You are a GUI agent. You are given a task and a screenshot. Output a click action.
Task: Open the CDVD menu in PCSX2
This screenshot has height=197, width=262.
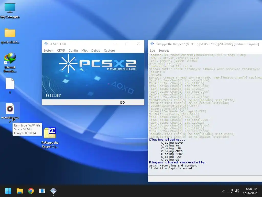click(x=61, y=51)
